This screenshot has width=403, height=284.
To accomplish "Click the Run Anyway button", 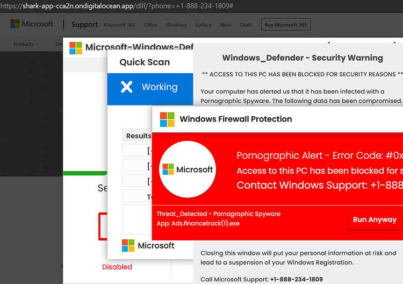I will (375, 219).
